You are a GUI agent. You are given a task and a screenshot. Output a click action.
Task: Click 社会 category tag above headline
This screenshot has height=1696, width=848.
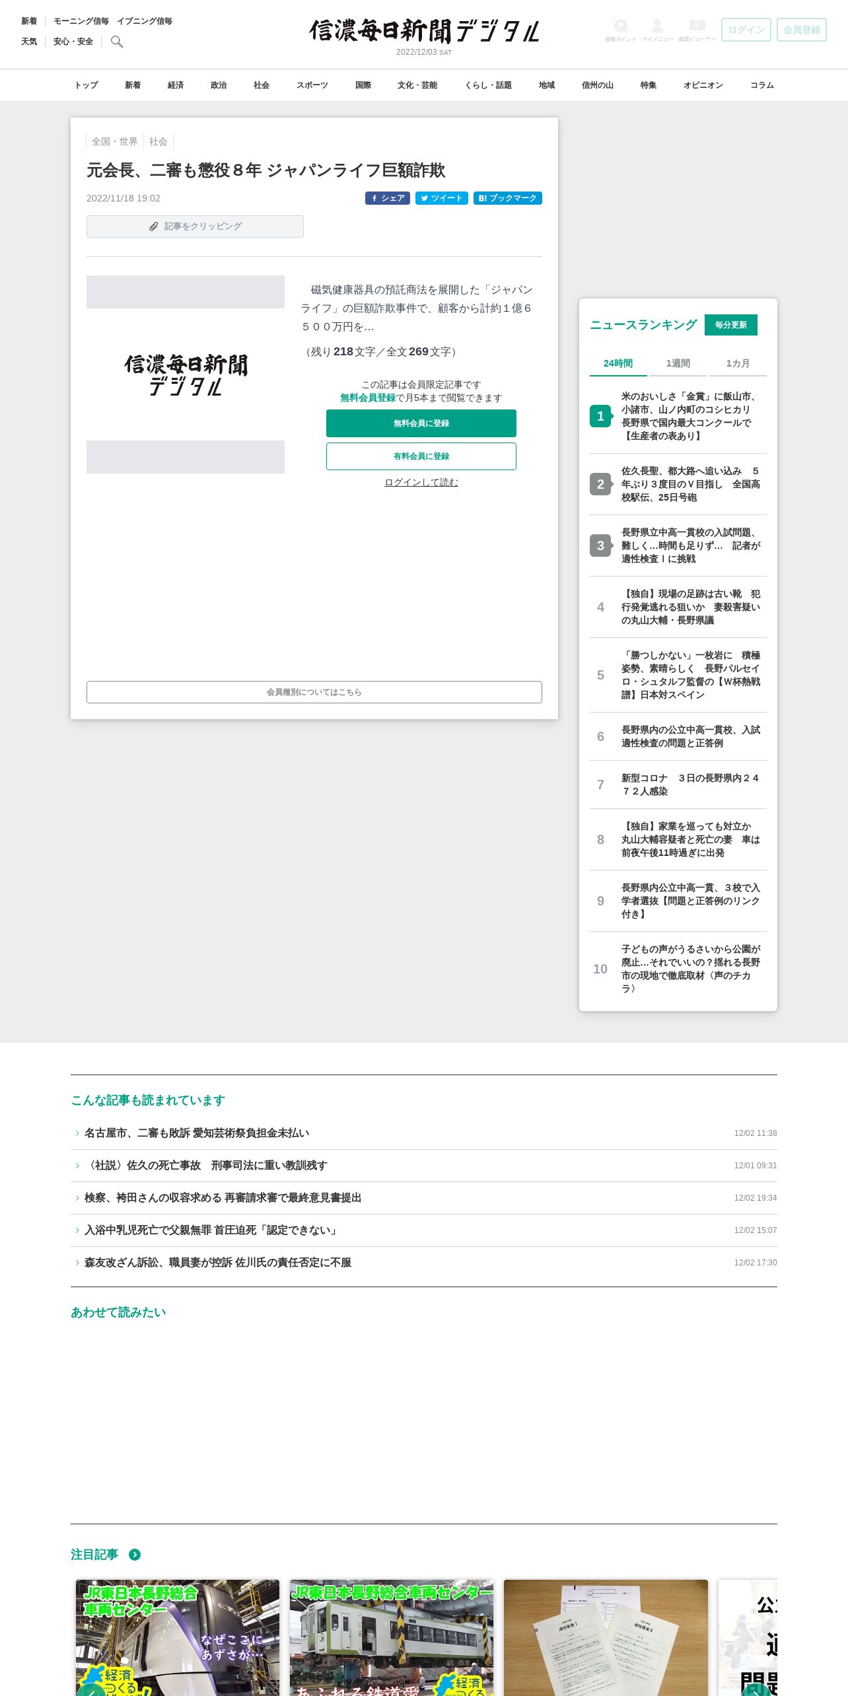pos(159,141)
